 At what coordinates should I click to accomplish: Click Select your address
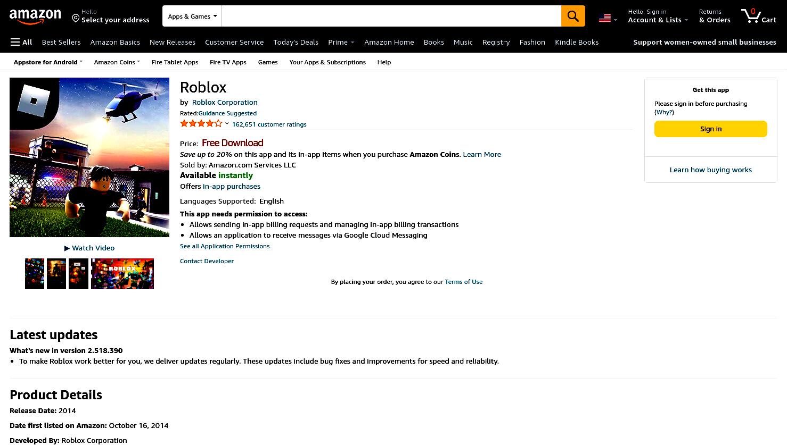click(116, 20)
